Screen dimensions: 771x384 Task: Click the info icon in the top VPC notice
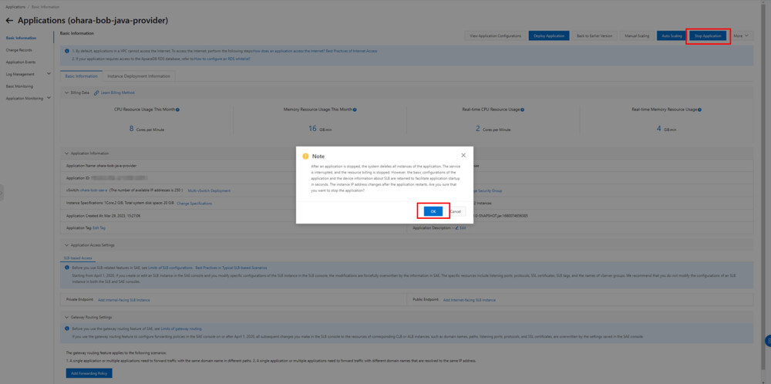pos(67,51)
